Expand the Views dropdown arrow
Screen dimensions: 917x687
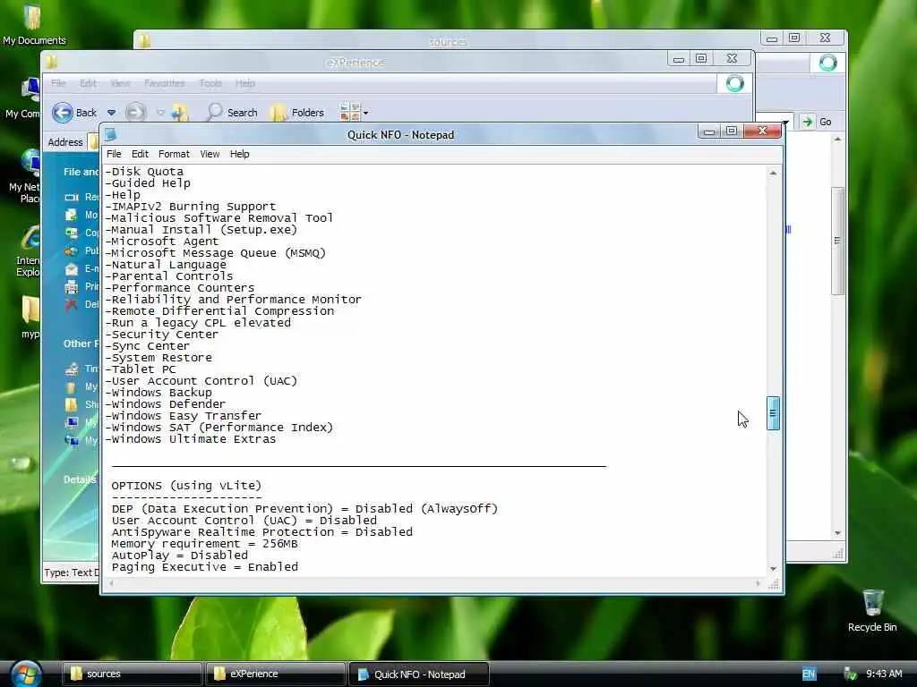click(366, 114)
